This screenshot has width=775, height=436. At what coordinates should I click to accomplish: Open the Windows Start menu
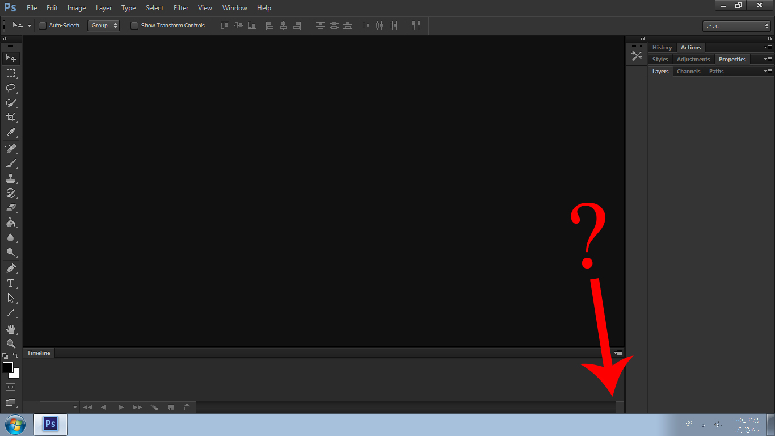(x=15, y=425)
